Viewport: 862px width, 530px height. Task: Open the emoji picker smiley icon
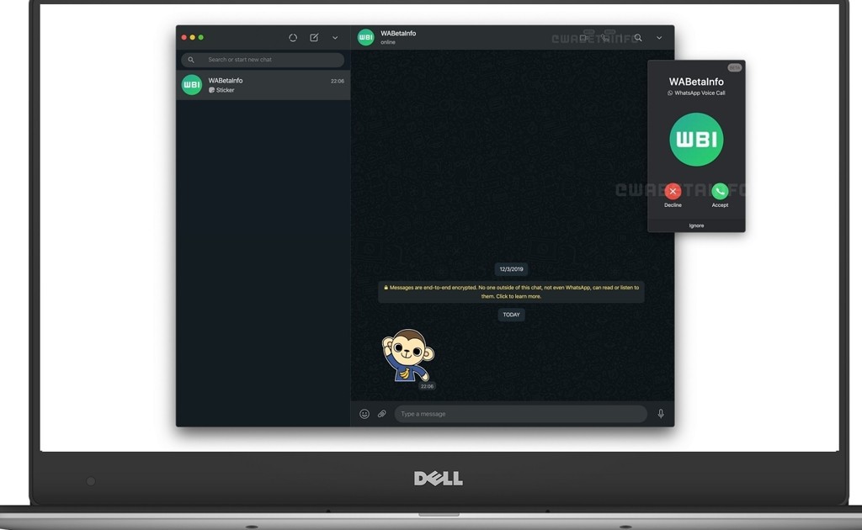[x=364, y=414]
